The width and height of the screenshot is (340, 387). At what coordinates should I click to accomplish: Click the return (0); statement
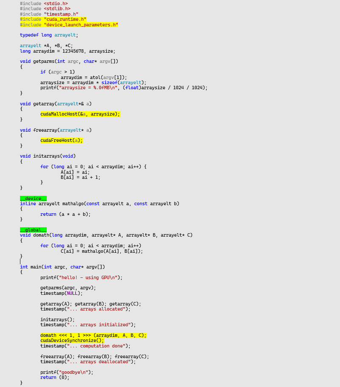click(x=55, y=378)
